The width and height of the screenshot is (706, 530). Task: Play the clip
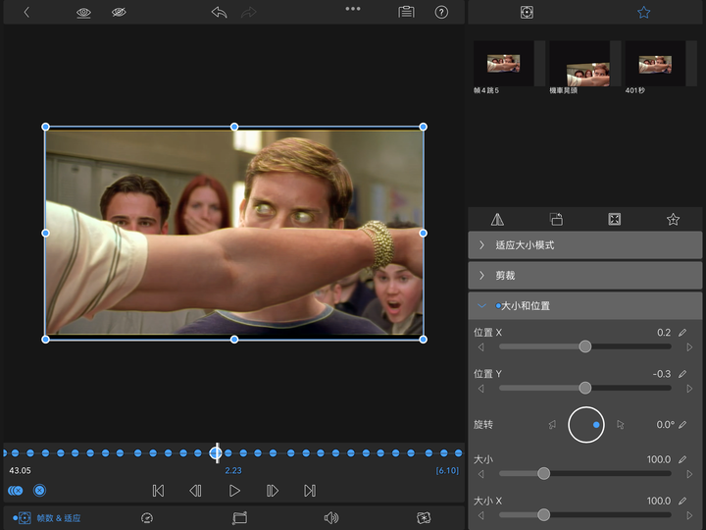tap(234, 491)
